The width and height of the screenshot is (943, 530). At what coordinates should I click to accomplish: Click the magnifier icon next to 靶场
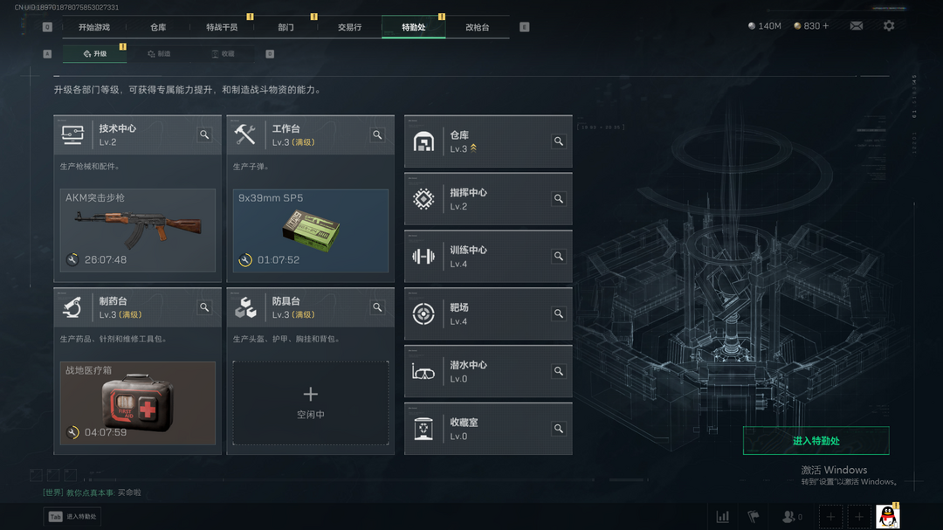pyautogui.click(x=559, y=313)
